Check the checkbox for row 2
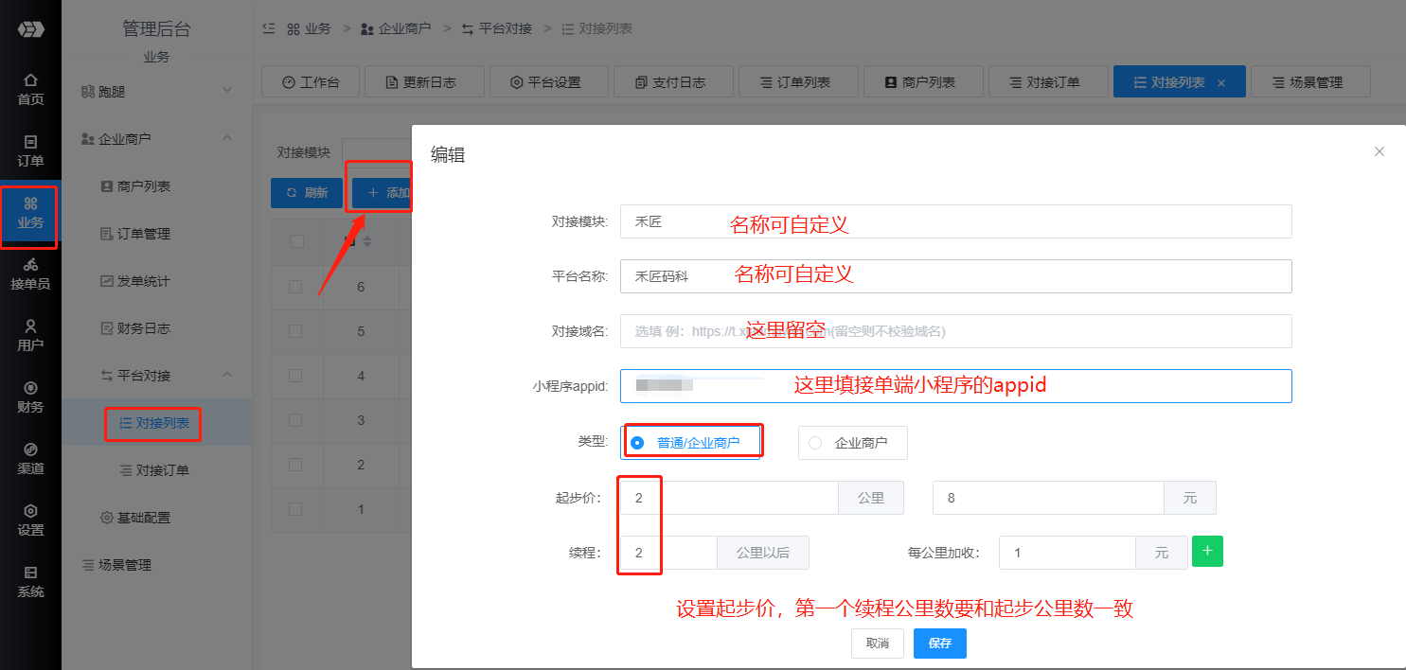This screenshot has width=1406, height=670. (295, 465)
